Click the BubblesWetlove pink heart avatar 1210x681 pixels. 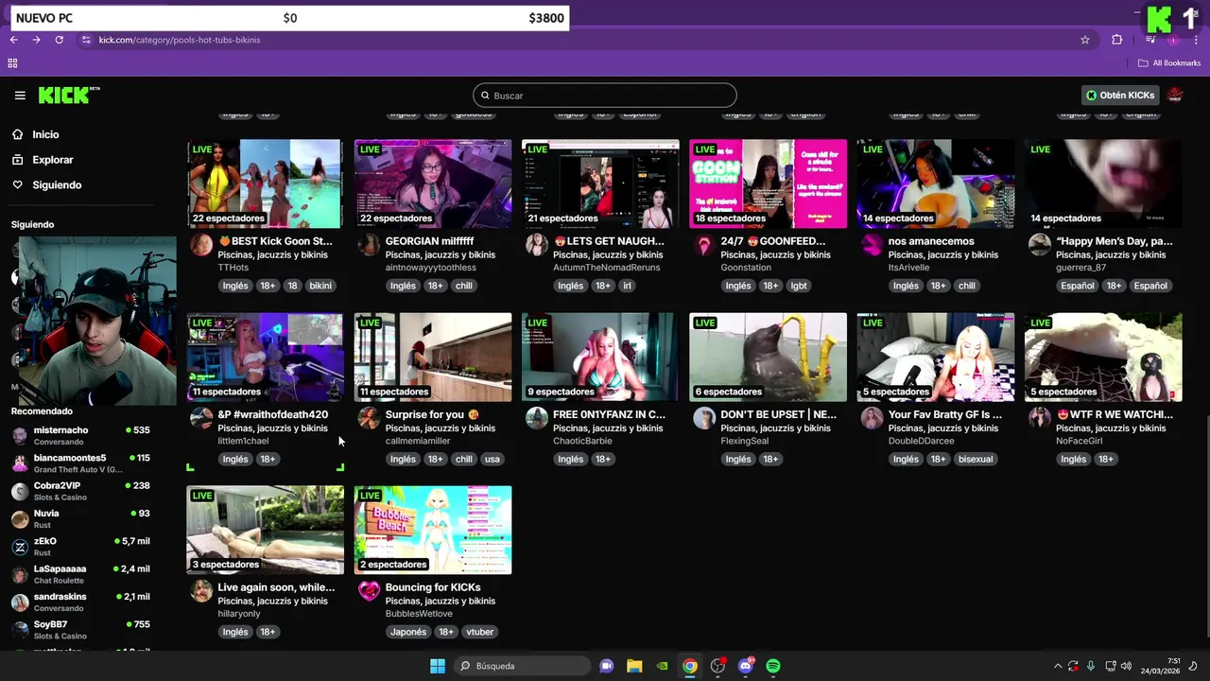point(369,592)
